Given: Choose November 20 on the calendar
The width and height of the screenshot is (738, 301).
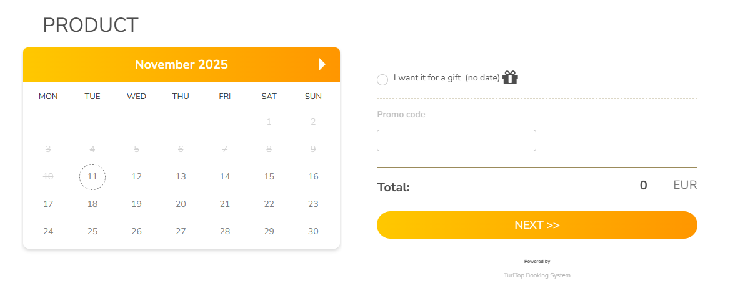Looking at the screenshot, I should [x=181, y=204].
